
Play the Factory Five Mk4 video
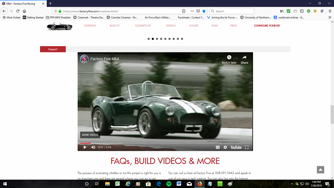coord(85,147)
